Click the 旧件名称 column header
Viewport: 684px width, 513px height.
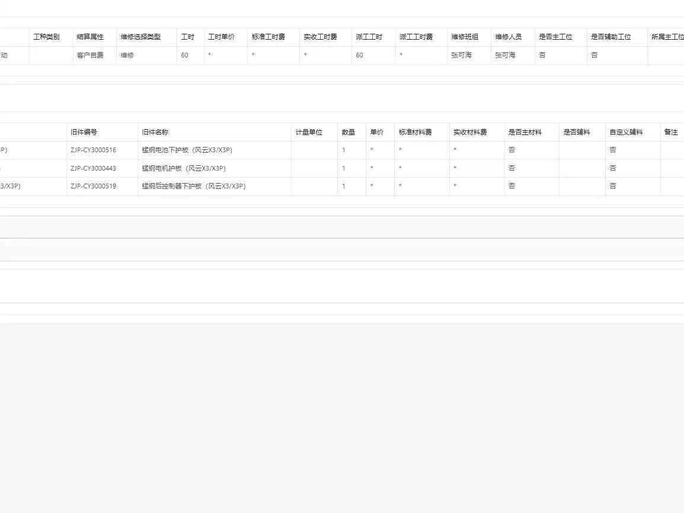click(155, 132)
